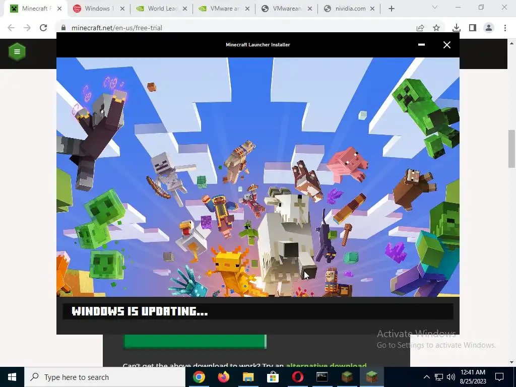Image resolution: width=516 pixels, height=387 pixels.
Task: Select active Minecraft installer taskbar icon
Action: click(x=371, y=377)
